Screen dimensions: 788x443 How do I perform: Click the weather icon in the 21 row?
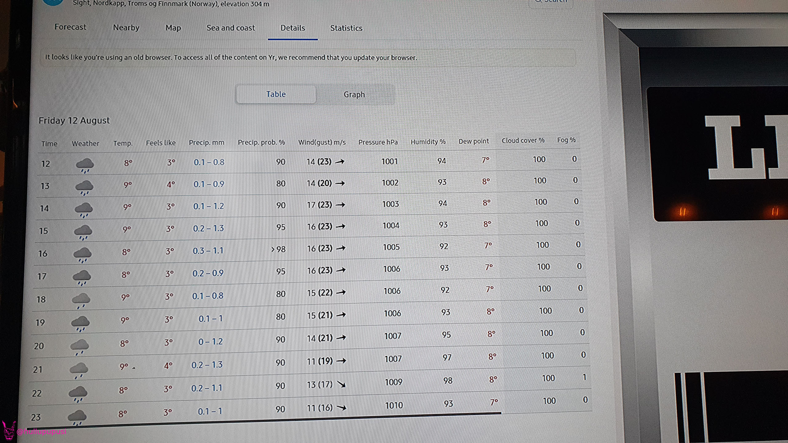79,370
